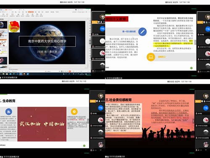Click the yellow gear circle icon on 生命教育 slide
Screen dimensions: 210x158
click(x=74, y=112)
